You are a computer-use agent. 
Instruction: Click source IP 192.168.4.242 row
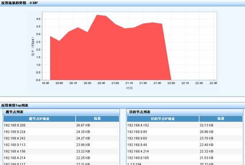(x=61, y=139)
